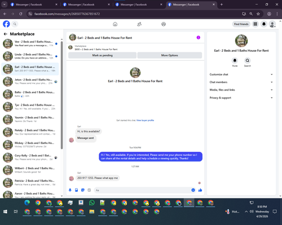Open the Facebook menu grid icon
The image size is (282, 225).
(255, 24)
